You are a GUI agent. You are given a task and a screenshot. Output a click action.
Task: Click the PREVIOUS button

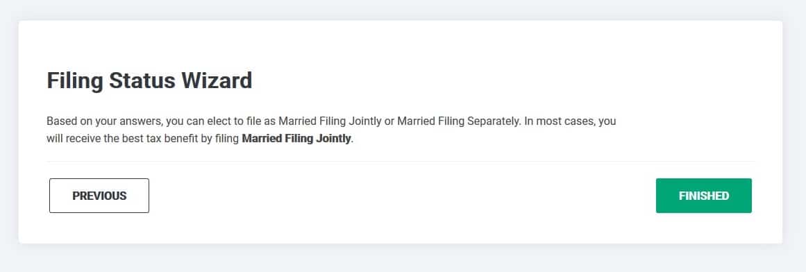(99, 196)
